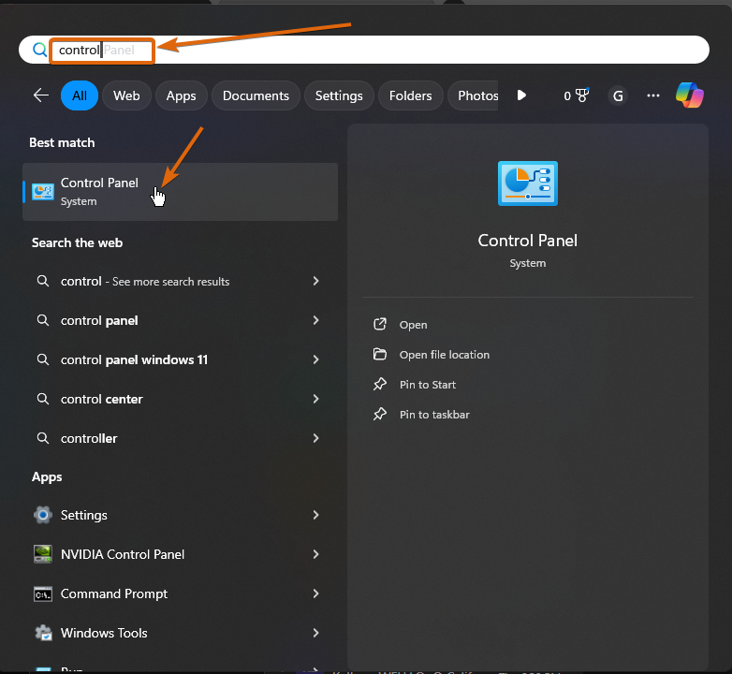Expand the Command Prompt result chevron
The height and width of the screenshot is (674, 732).
click(316, 593)
